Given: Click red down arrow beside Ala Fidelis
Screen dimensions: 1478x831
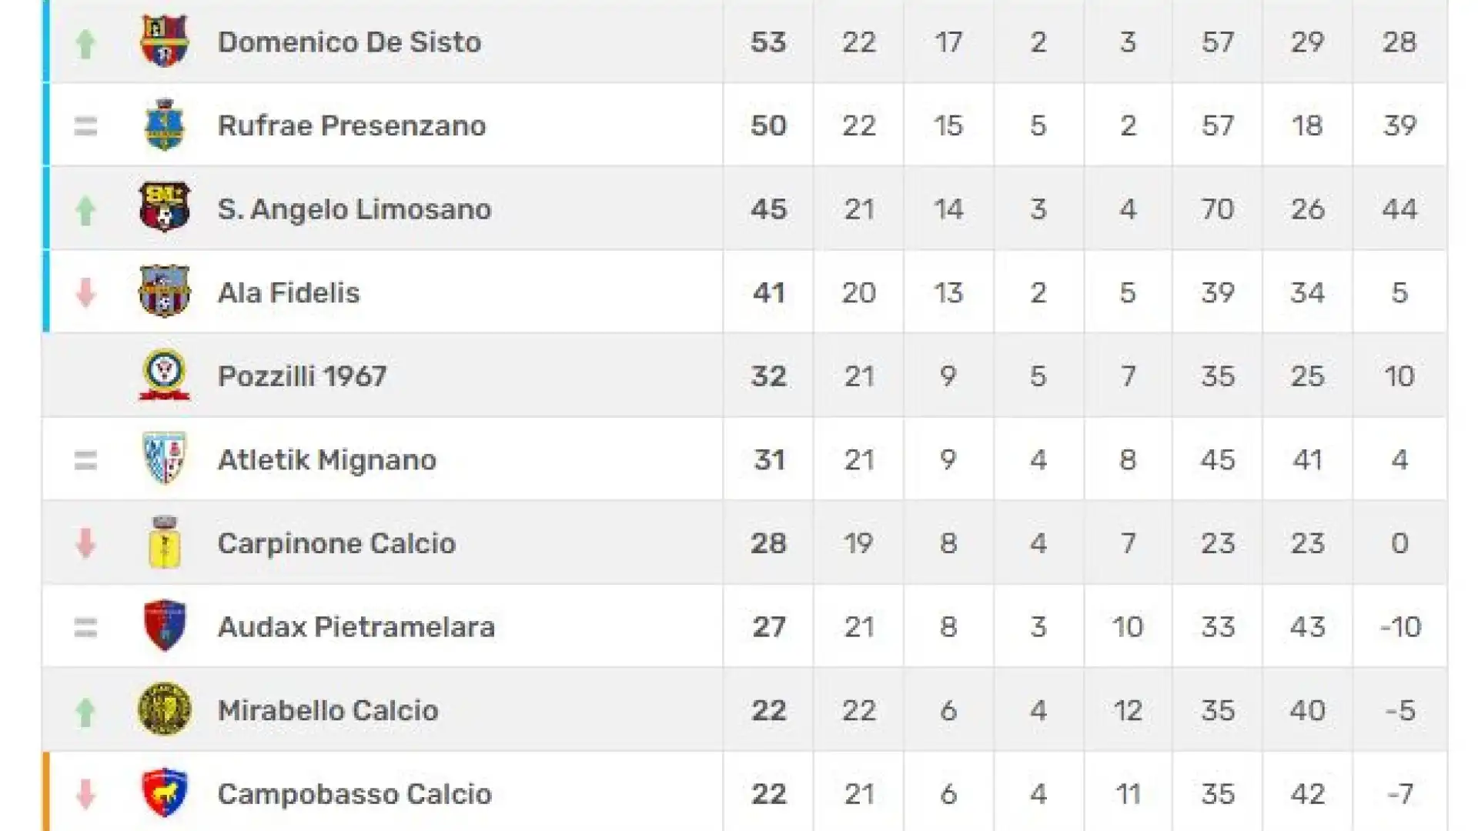Looking at the screenshot, I should pyautogui.click(x=85, y=293).
